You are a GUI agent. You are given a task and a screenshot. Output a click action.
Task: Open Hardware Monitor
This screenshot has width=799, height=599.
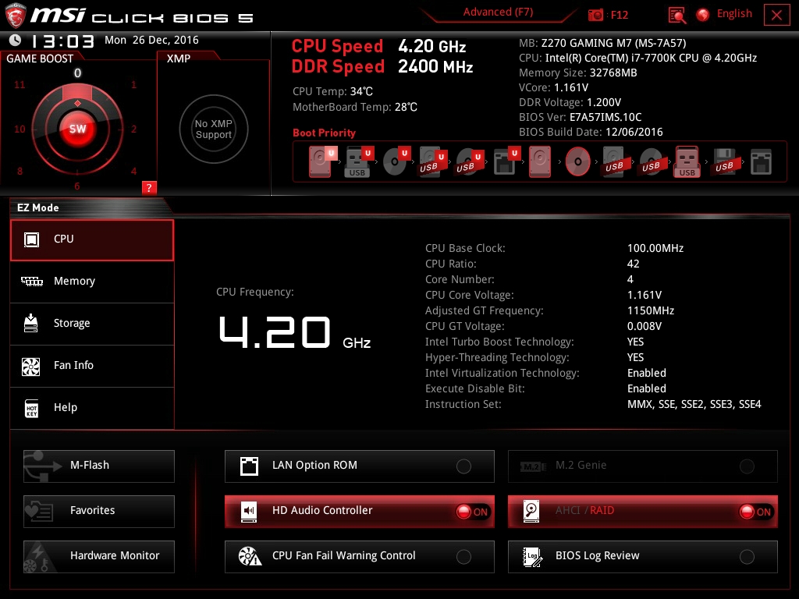[x=99, y=556]
